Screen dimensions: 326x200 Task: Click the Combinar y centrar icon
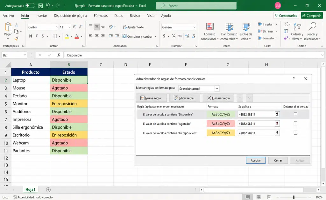pyautogui.click(x=124, y=36)
